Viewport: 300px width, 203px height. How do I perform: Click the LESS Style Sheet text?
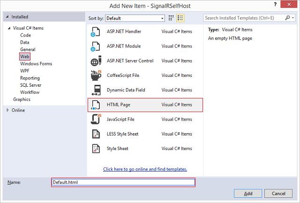pos(122,134)
